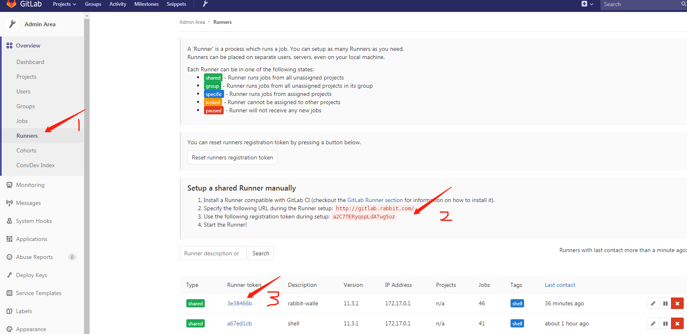Click shared badge in rabbit-walle row

[195, 303]
